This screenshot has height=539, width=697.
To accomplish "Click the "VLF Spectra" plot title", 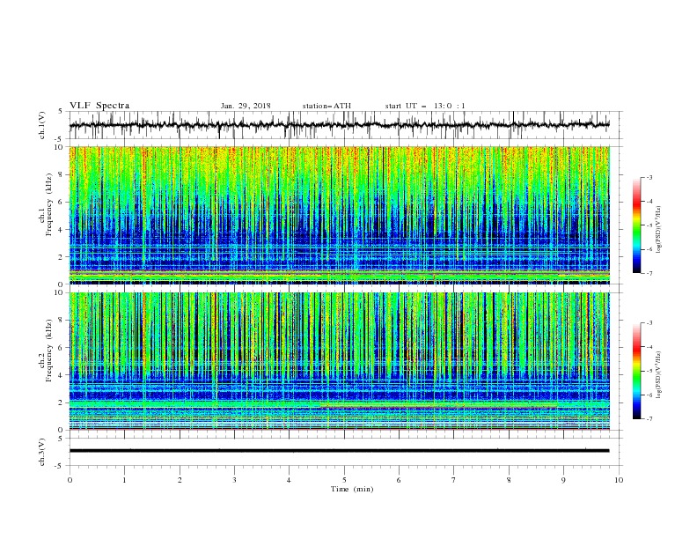I will click(99, 106).
